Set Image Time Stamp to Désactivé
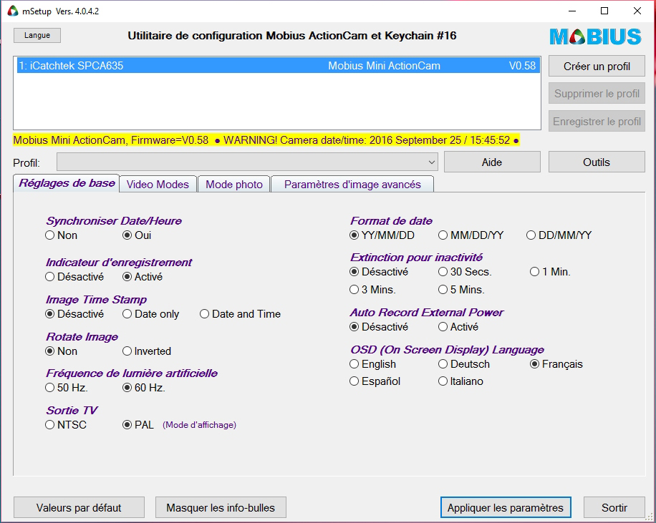656x523 pixels. (x=74, y=314)
